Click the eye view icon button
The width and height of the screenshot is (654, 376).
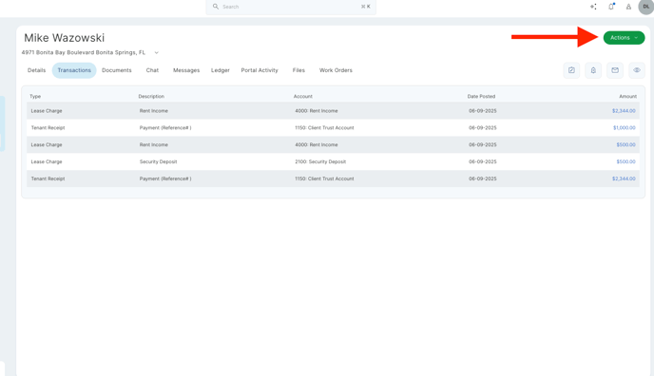pyautogui.click(x=637, y=70)
